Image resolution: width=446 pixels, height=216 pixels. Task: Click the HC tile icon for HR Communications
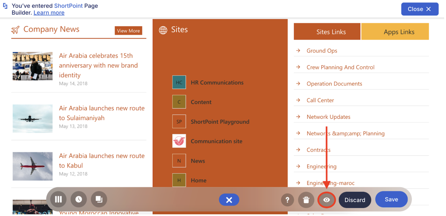[179, 82]
